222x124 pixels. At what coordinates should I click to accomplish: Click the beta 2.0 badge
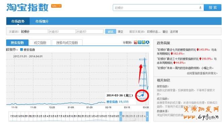pos(56,6)
